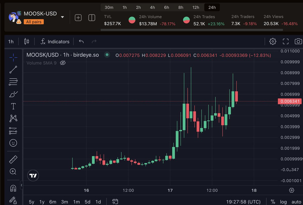The height and width of the screenshot is (205, 303).
Task: Select the 1h stats timeframe tab
Action: pos(124,7)
